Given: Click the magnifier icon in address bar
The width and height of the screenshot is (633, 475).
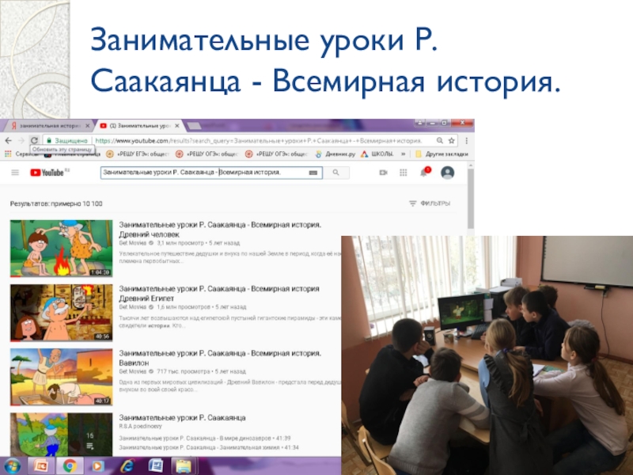Looking at the screenshot, I should (x=440, y=141).
